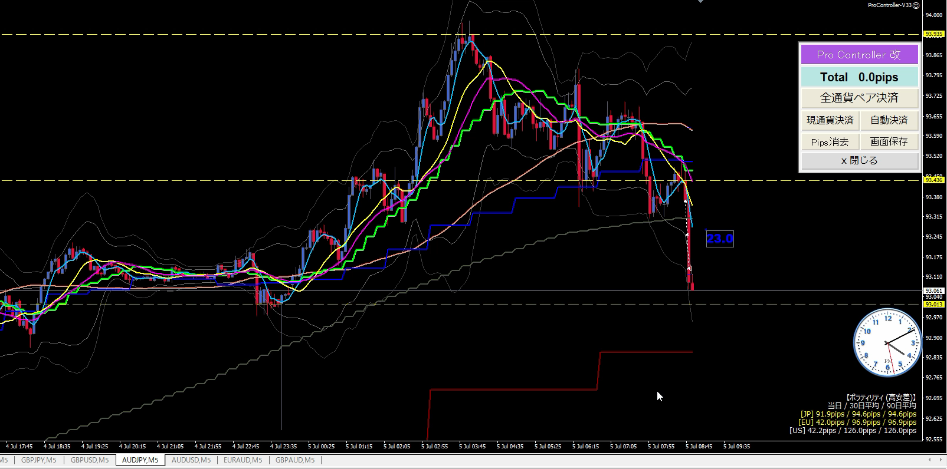Click the 全通貨ペア決済 close-all-pairs button
This screenshot has height=469, width=947.
tap(859, 98)
